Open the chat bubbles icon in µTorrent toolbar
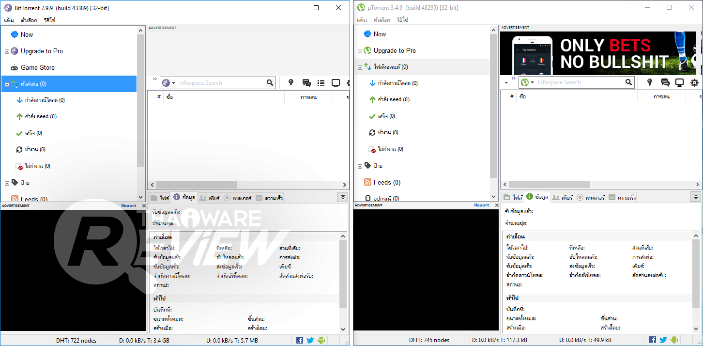This screenshot has height=346, width=703. [x=665, y=82]
